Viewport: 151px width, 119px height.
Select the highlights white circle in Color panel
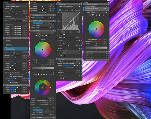[100, 15]
